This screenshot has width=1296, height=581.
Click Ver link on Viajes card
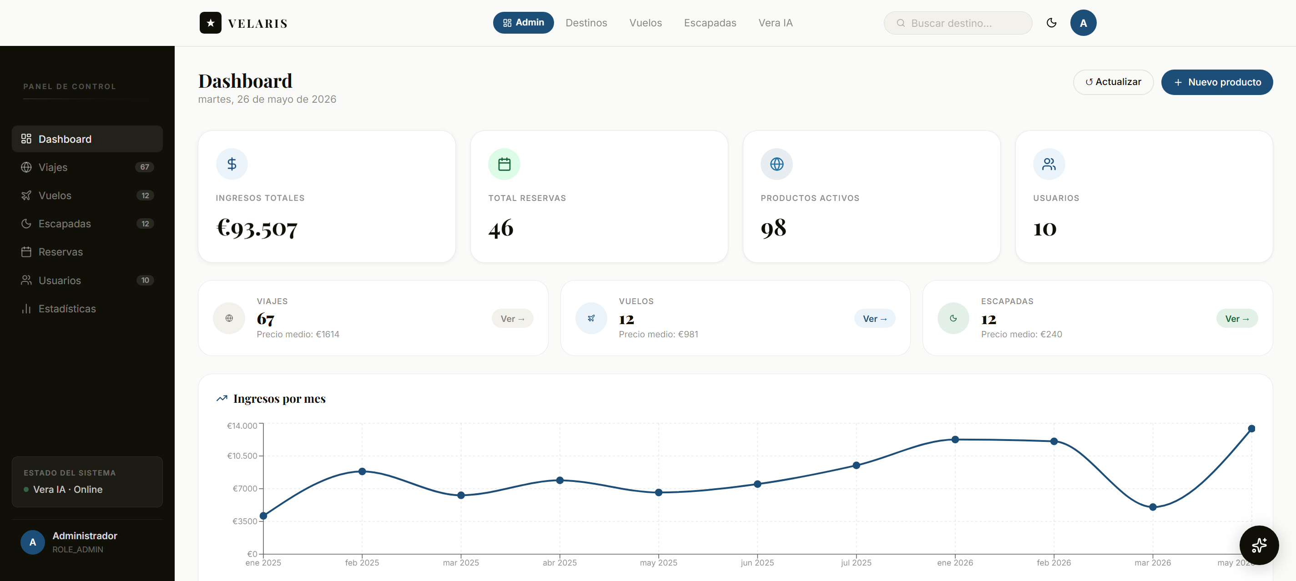tap(512, 318)
